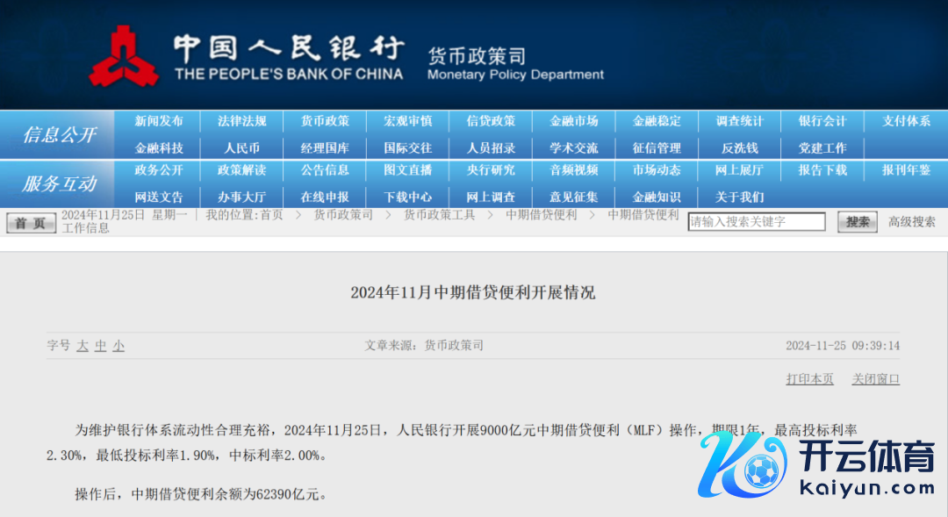Open 报告下载 under service section
Screen dimensions: 948x517
[x=822, y=170]
